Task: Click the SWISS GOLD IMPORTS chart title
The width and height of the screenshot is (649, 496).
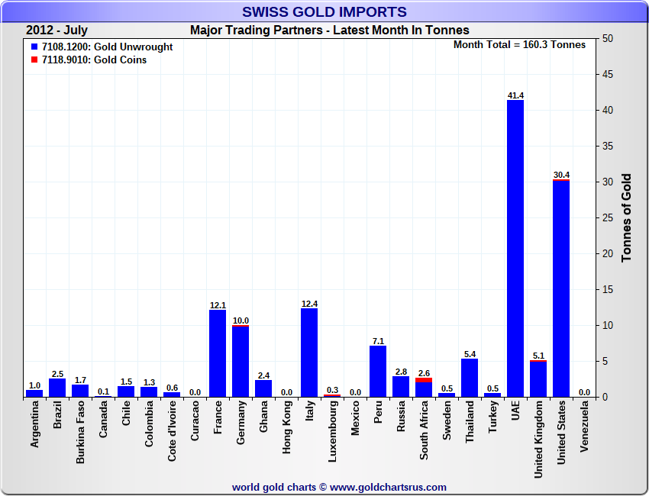Action: coord(324,12)
